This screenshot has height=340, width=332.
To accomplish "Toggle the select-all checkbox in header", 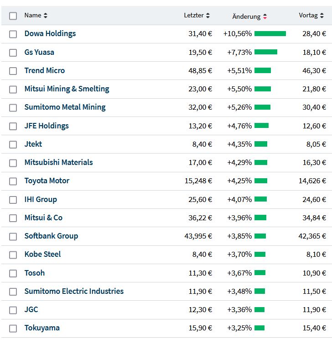I will [x=13, y=16].
